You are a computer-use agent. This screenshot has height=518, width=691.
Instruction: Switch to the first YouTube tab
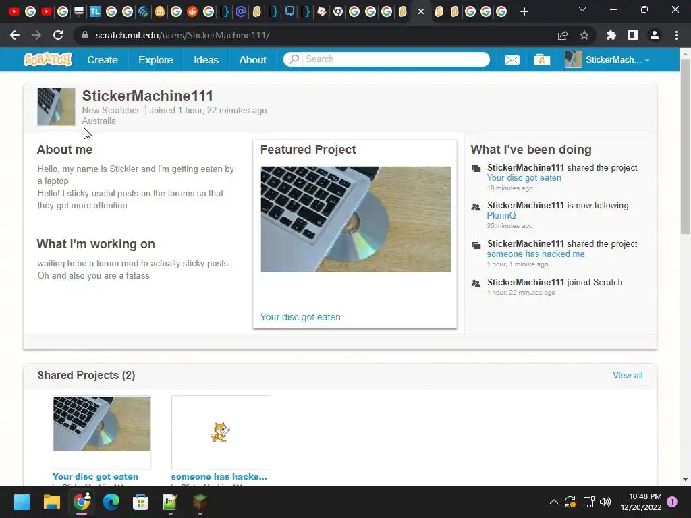point(14,11)
